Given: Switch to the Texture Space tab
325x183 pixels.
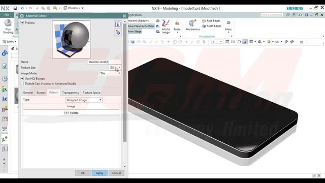Looking at the screenshot, I should [91, 93].
